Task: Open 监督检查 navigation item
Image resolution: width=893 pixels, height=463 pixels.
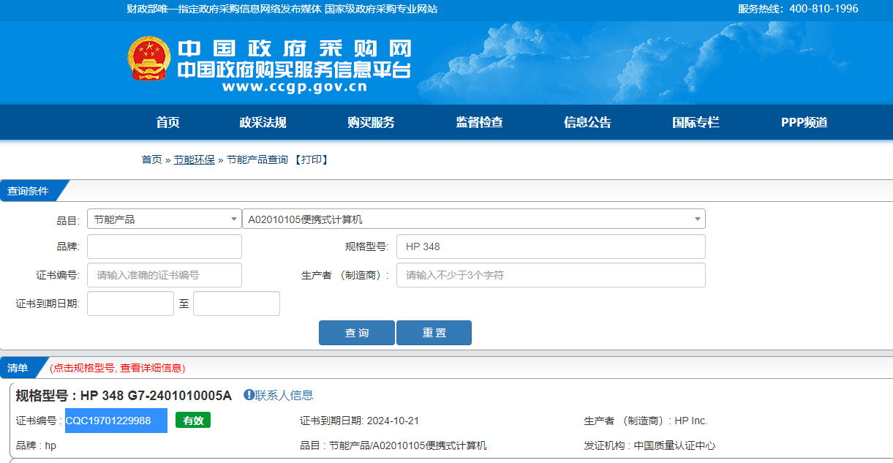Action: click(x=479, y=123)
